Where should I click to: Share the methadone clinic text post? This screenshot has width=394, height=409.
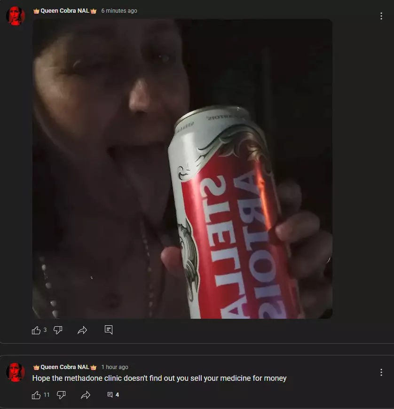86,395
